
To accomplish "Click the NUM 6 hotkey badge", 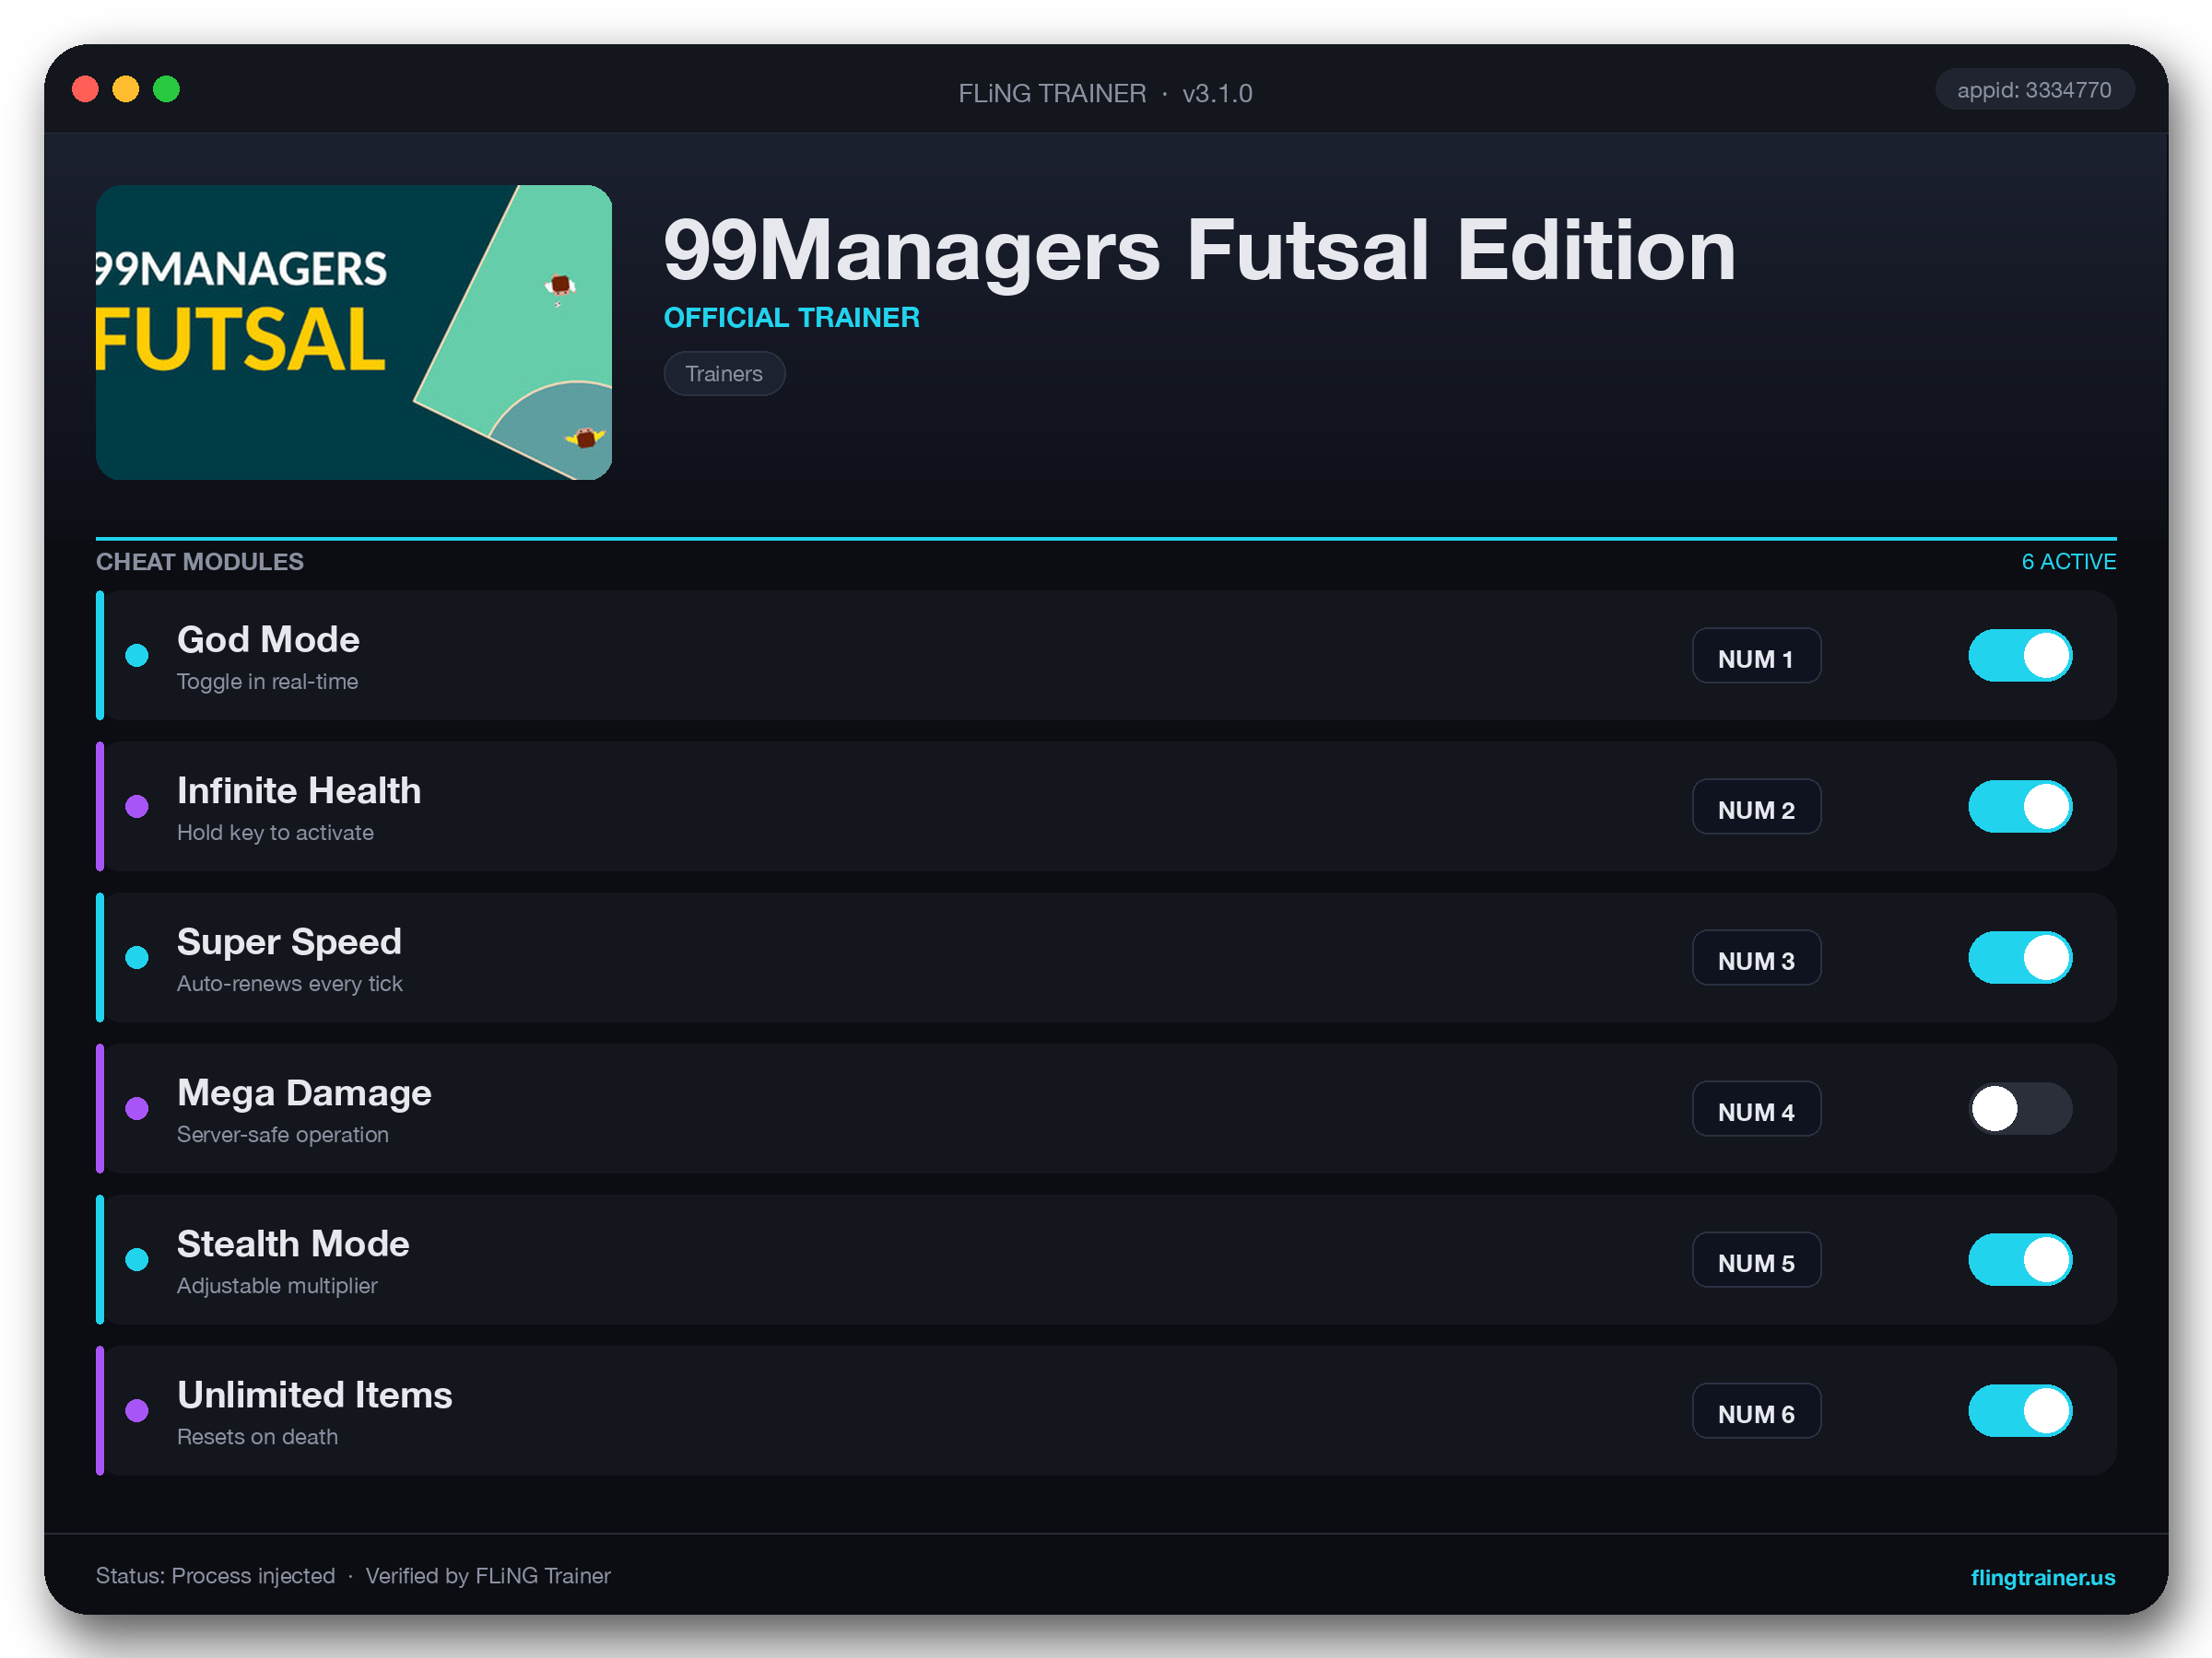I will [x=1756, y=1410].
